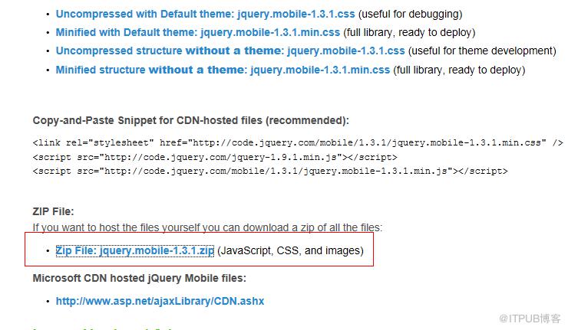Click the '(useful for theme development)' note
Image resolution: width=568 pixels, height=330 pixels.
(482, 51)
